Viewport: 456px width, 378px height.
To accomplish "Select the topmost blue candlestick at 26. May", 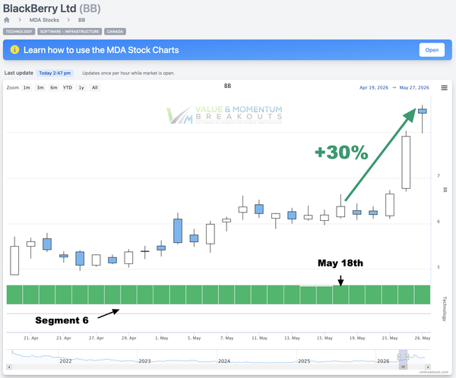I will click(423, 111).
